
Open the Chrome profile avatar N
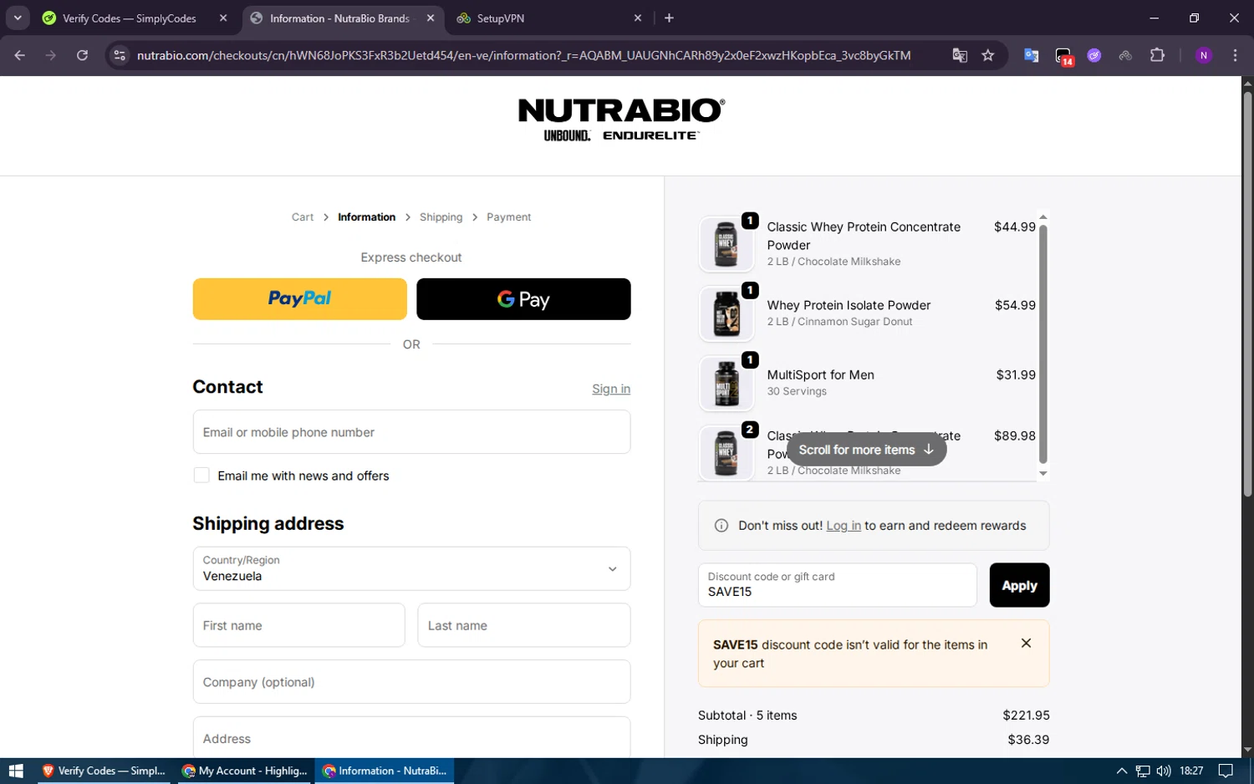pos(1204,55)
